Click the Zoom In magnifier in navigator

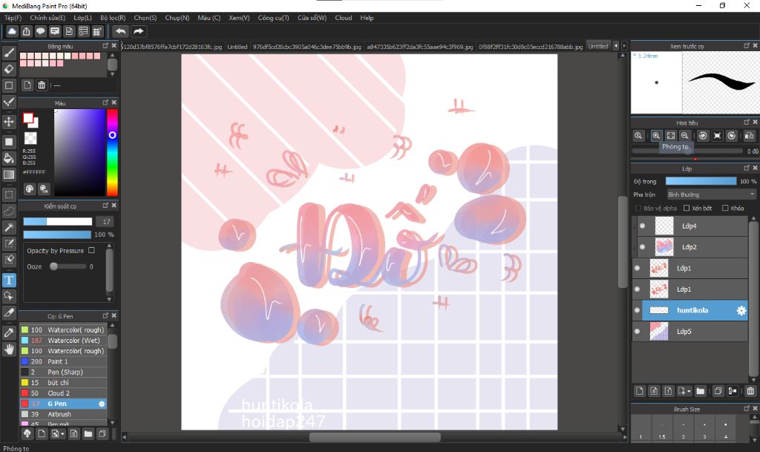pyautogui.click(x=656, y=136)
